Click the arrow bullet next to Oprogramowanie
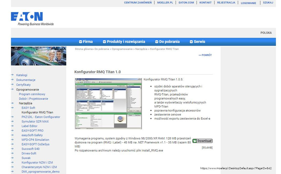Image resolution: width=281 pixels, height=174 pixels. (x=12, y=89)
